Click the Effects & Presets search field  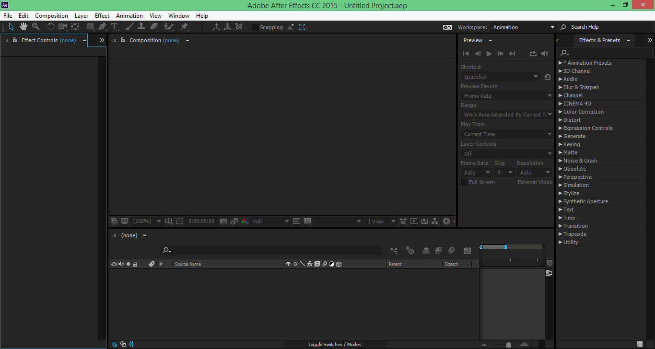[606, 53]
